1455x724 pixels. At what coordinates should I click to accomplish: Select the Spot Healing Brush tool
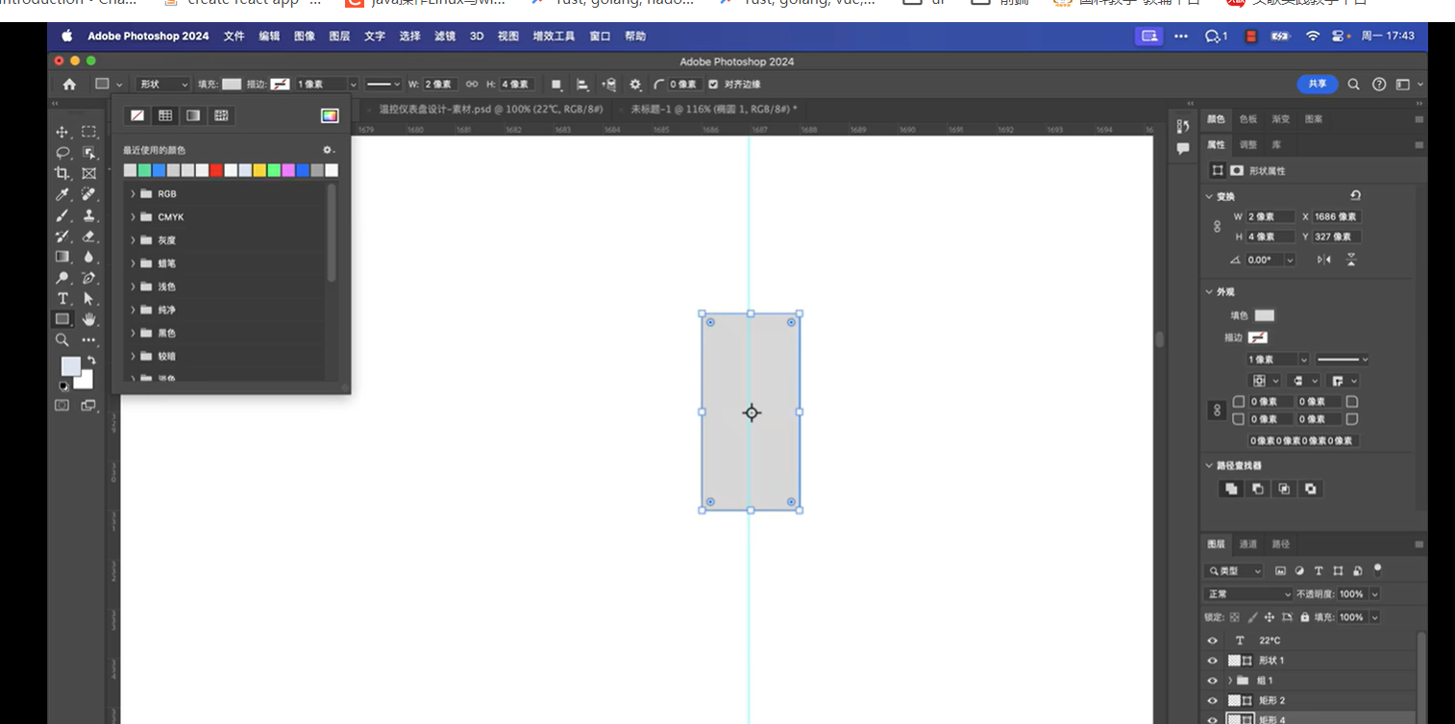[89, 195]
